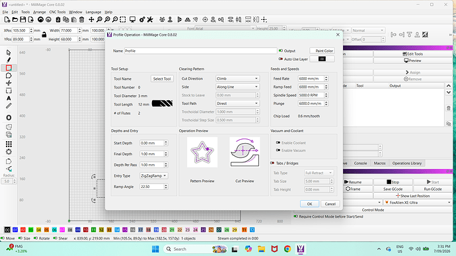The height and width of the screenshot is (256, 456).
Task: Click the pan move arrows icon
Action: click(x=91, y=20)
